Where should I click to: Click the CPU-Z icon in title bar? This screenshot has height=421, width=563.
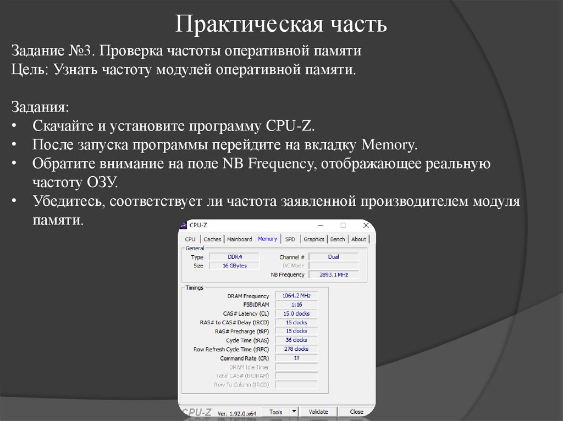tap(184, 225)
